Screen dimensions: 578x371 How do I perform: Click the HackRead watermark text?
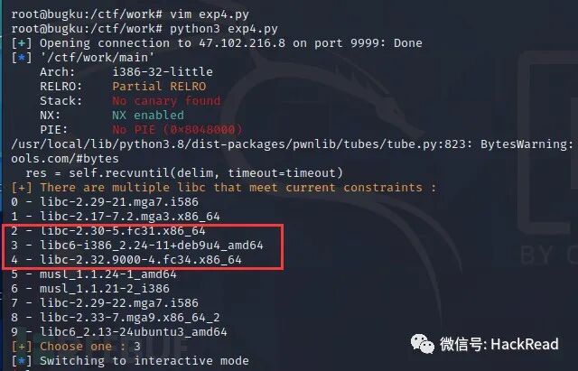[x=525, y=344]
